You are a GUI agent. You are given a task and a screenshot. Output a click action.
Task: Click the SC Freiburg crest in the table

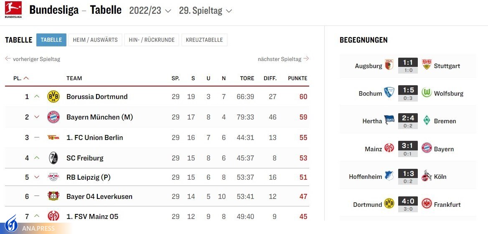coord(53,158)
